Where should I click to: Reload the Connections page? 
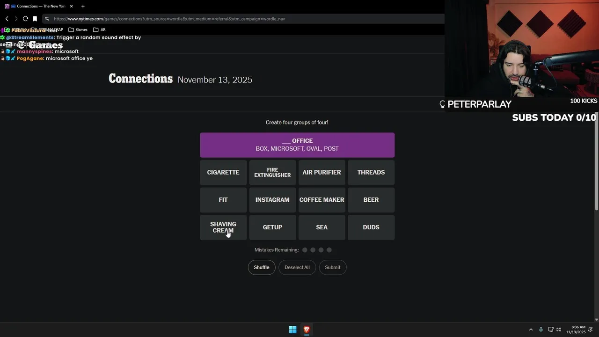click(25, 19)
